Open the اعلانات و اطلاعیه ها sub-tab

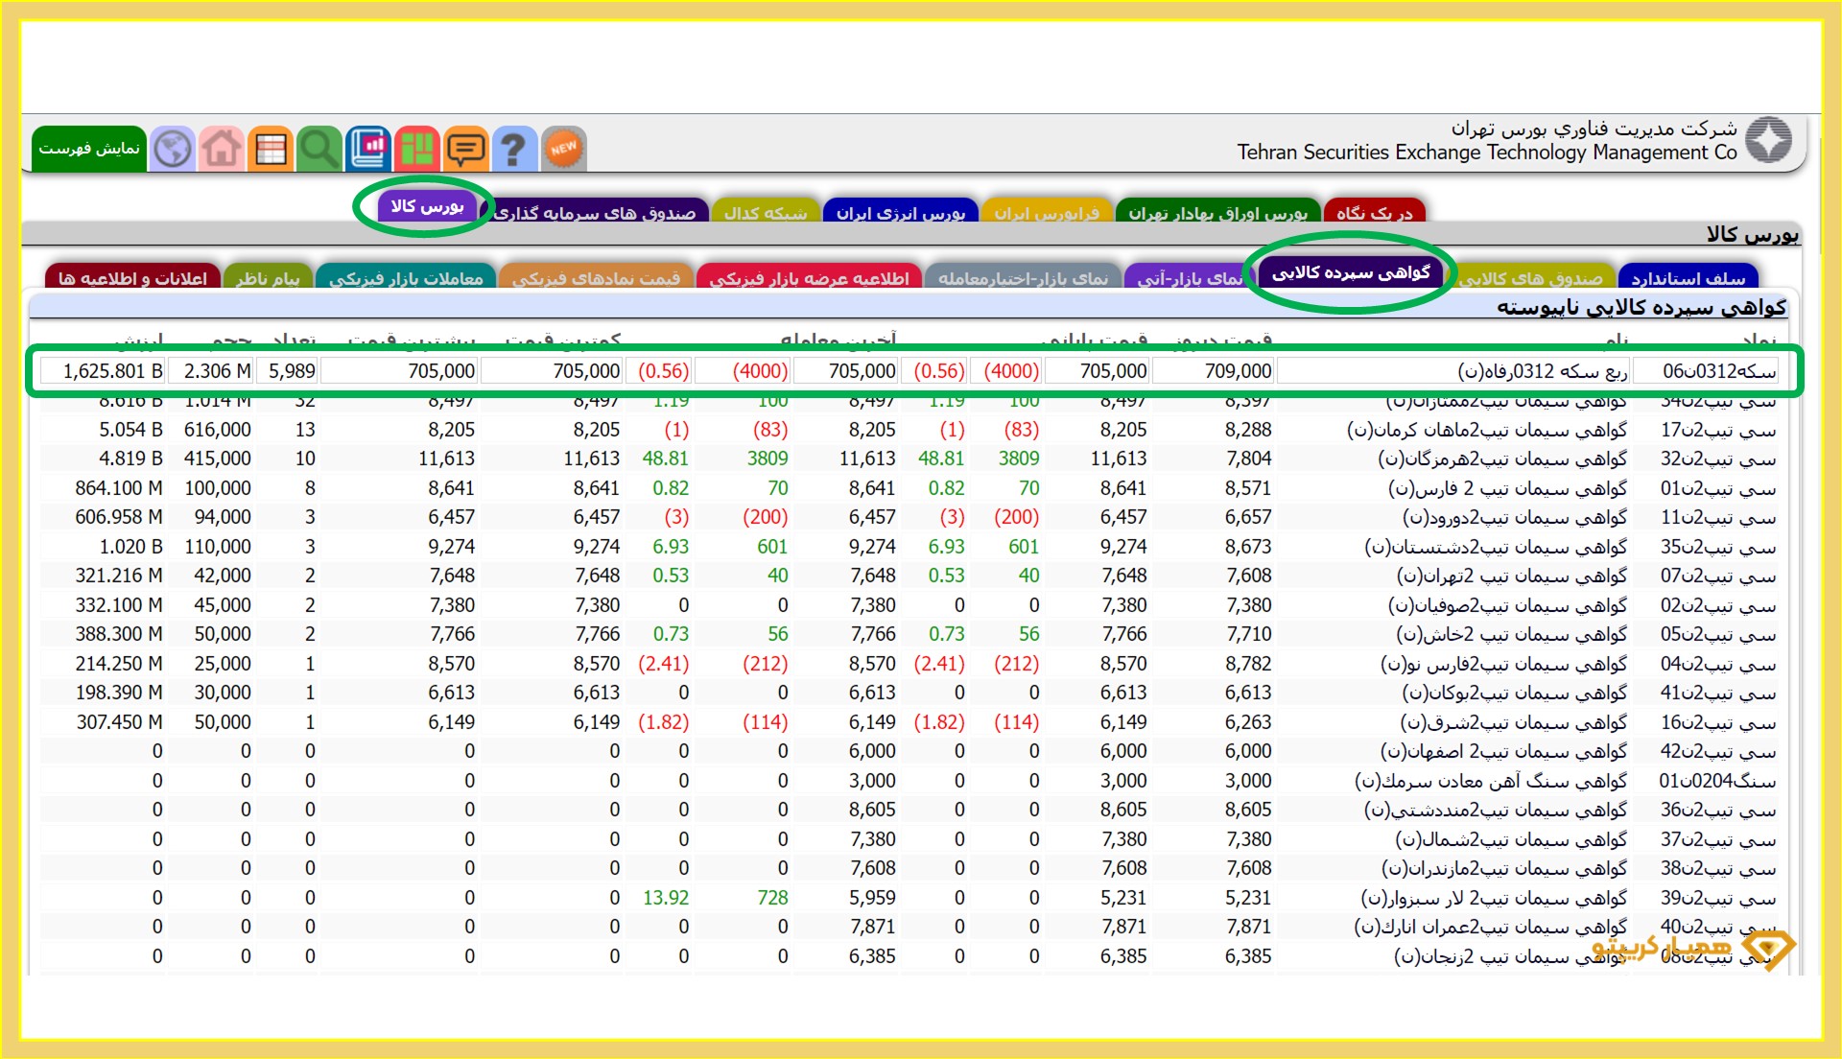[x=132, y=278]
